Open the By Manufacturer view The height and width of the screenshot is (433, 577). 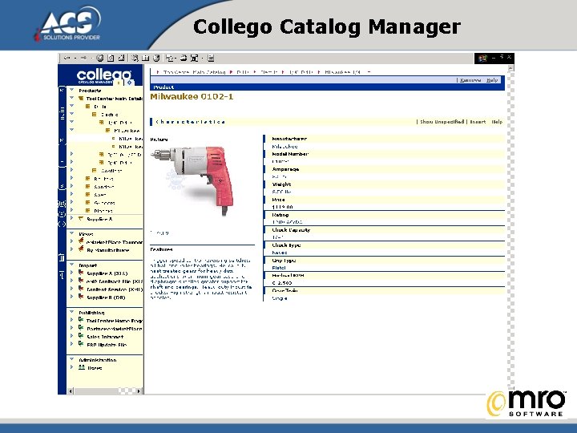pyautogui.click(x=108, y=250)
